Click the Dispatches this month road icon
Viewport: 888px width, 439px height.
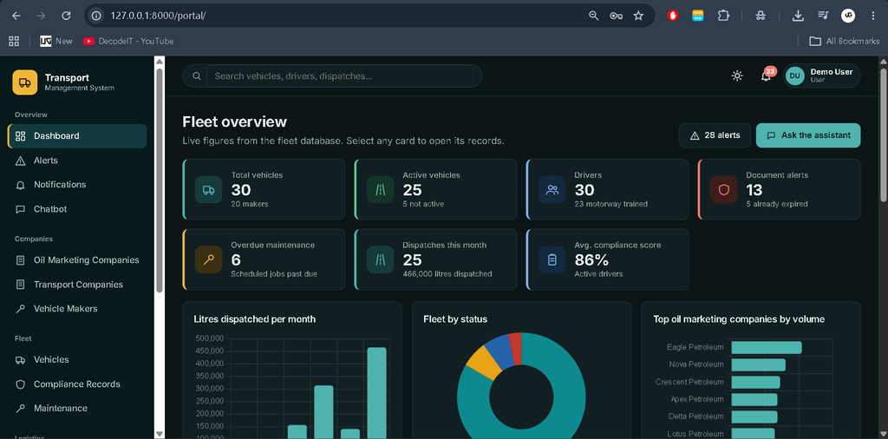click(x=381, y=259)
